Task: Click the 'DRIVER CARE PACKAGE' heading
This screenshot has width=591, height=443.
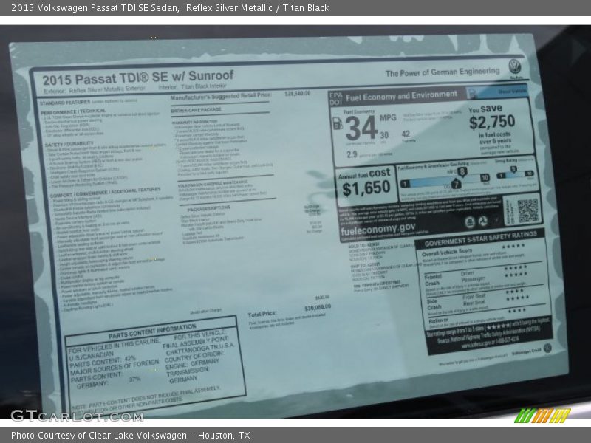Action: pyautogui.click(x=197, y=109)
